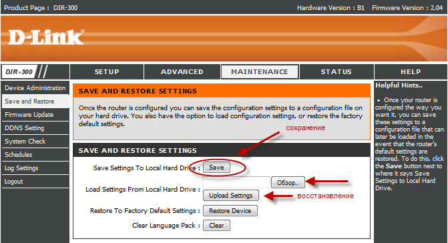Viewport: 448px width, 243px height.
Task: Click the DIR-300 model badge
Action: tap(19, 71)
